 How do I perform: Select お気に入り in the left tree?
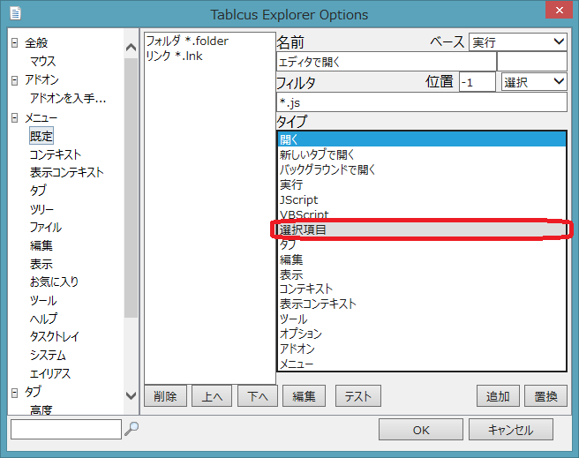point(54,282)
